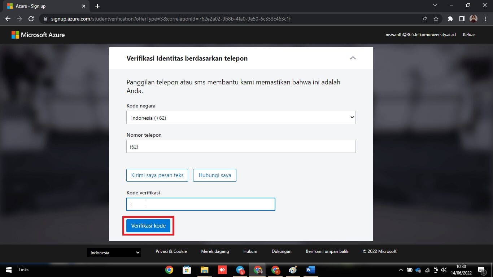This screenshot has width=493, height=277.
Task: Open the volume speaker tray icon
Action: coord(444,270)
